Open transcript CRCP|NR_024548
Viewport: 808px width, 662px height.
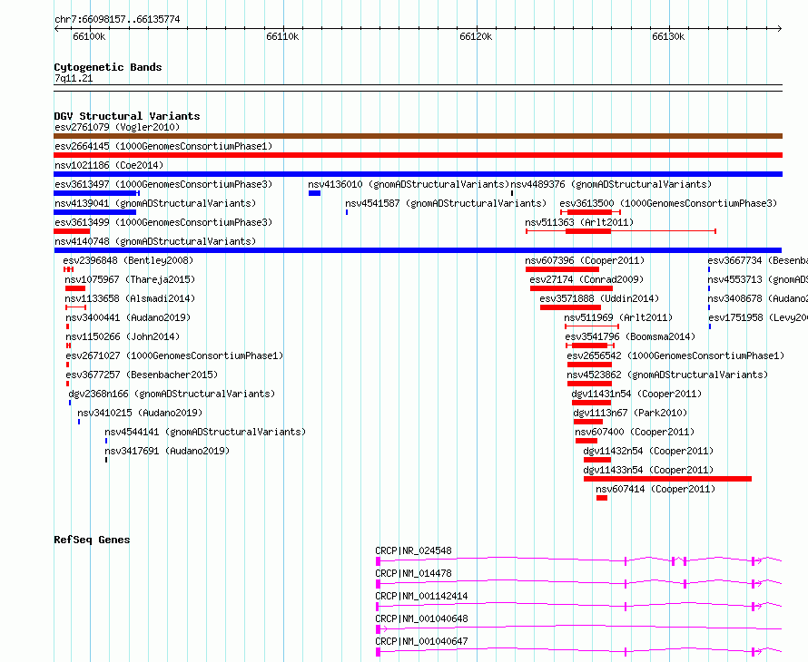point(413,550)
